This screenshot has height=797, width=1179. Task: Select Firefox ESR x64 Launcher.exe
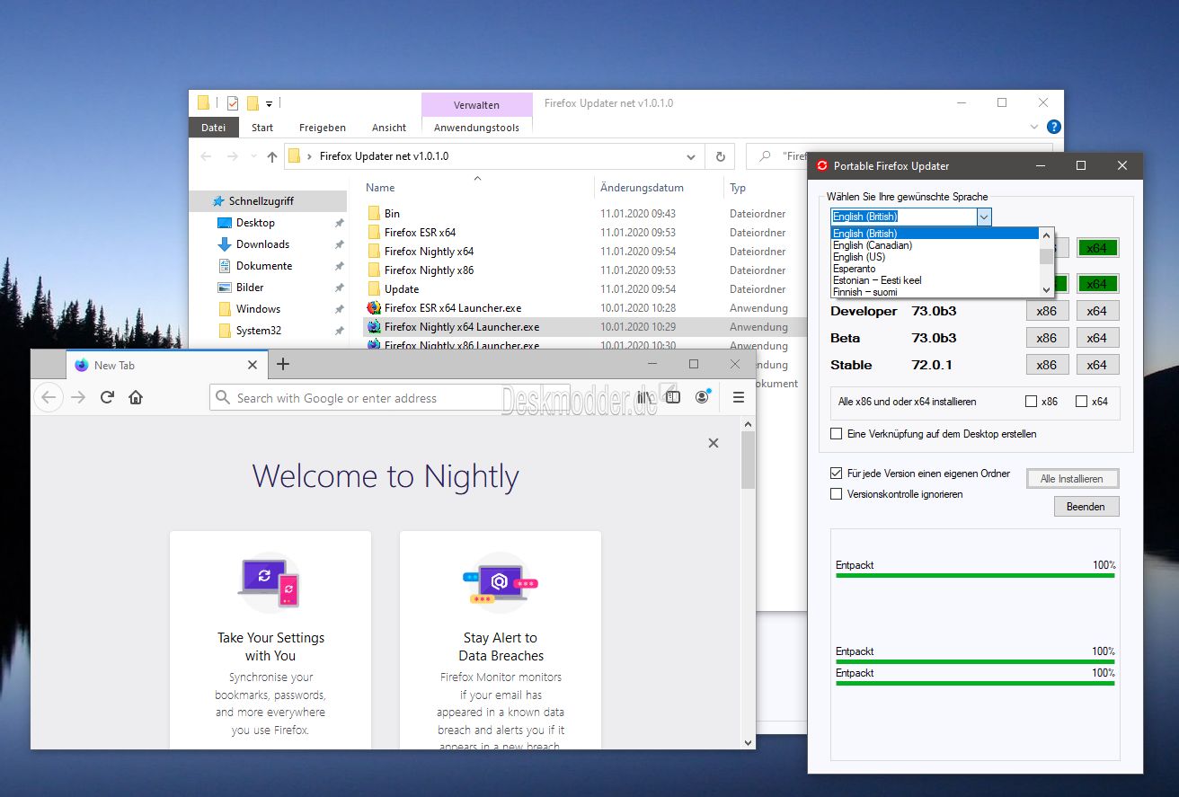452,308
